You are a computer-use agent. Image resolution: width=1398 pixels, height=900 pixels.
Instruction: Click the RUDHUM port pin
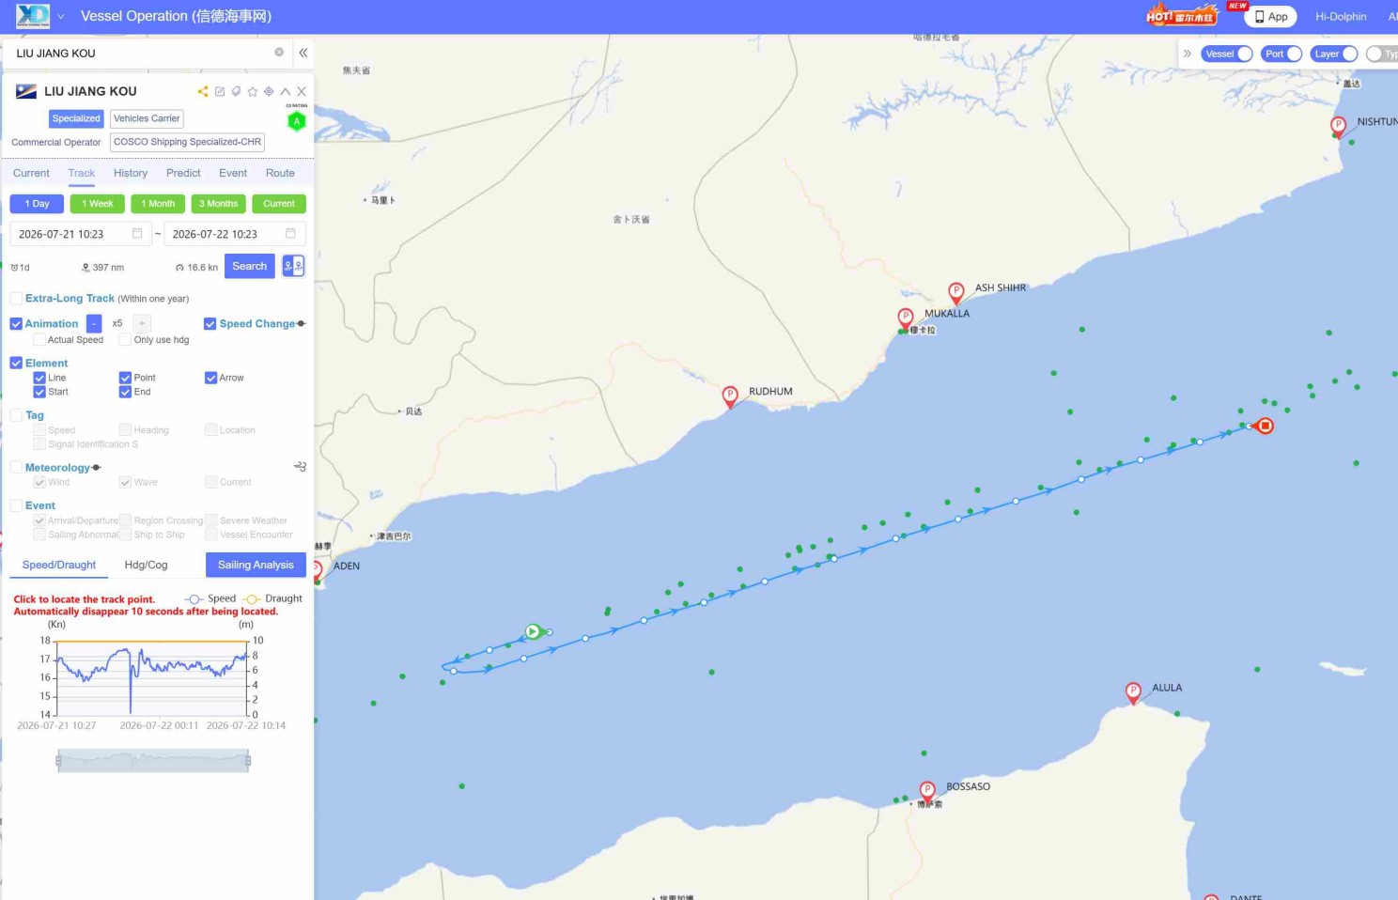tap(730, 396)
